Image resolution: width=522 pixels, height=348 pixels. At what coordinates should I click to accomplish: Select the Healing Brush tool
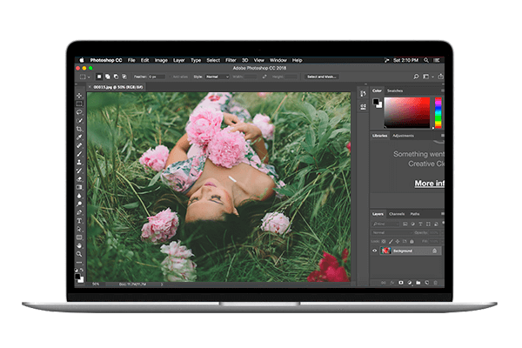click(79, 145)
